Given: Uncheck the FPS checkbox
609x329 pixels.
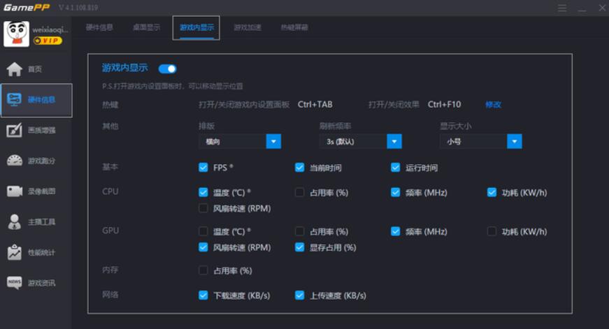Looking at the screenshot, I should 203,168.
